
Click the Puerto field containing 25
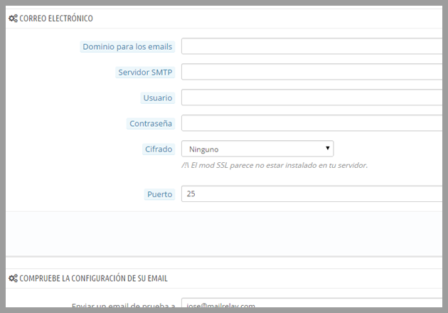[x=311, y=193]
